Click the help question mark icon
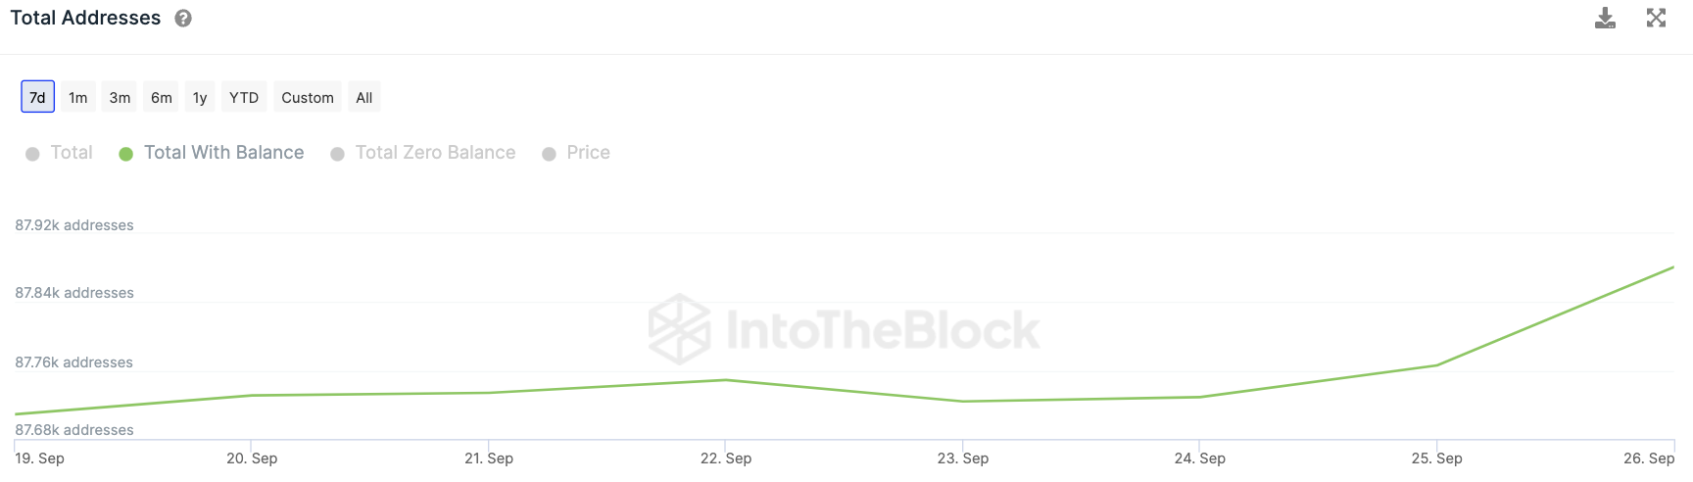Viewport: 1693px width, 482px height. coord(183,19)
